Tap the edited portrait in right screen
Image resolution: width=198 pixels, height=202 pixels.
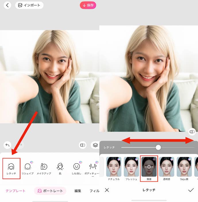tap(149, 79)
